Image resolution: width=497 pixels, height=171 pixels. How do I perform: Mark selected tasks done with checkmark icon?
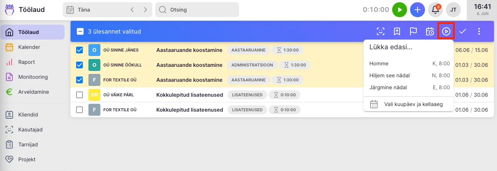[463, 31]
